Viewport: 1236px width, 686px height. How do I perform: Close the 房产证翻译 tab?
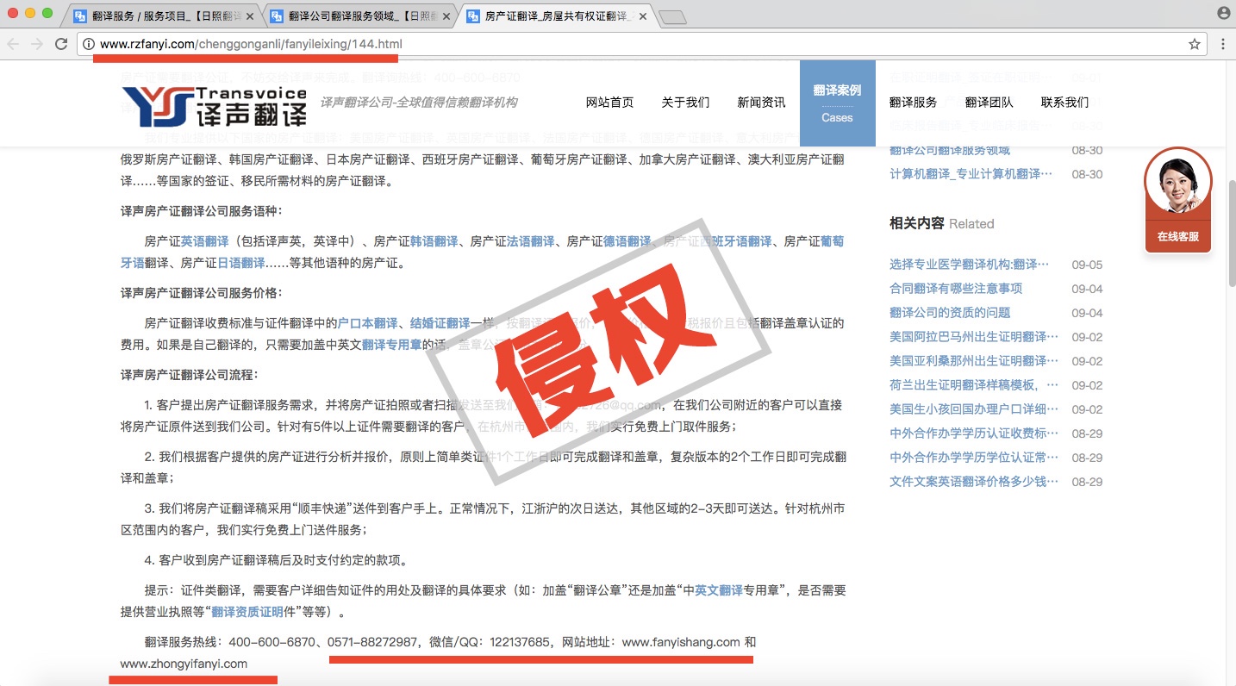click(642, 16)
